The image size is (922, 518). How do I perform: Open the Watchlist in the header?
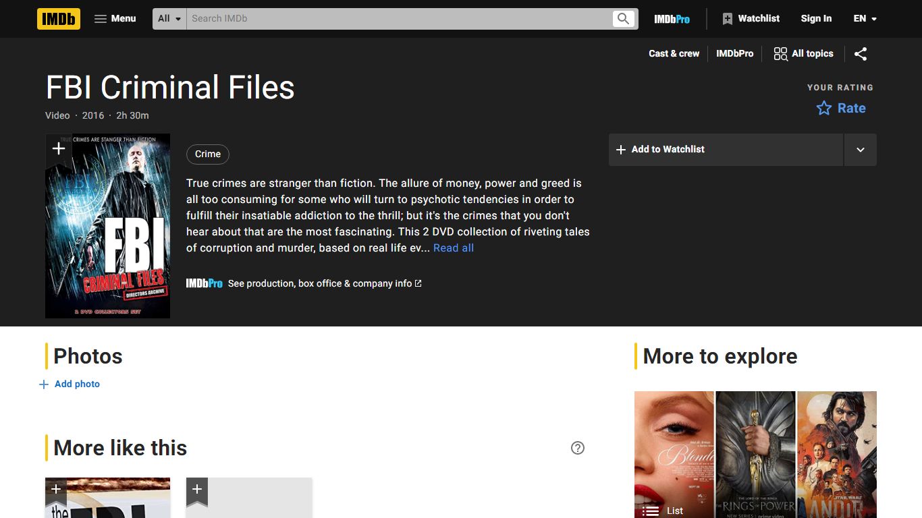pyautogui.click(x=751, y=19)
